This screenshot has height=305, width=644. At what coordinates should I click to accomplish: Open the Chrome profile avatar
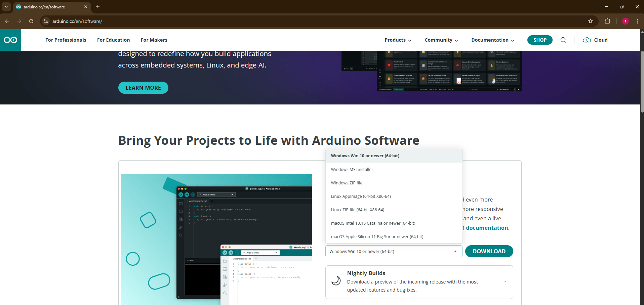coord(625,21)
